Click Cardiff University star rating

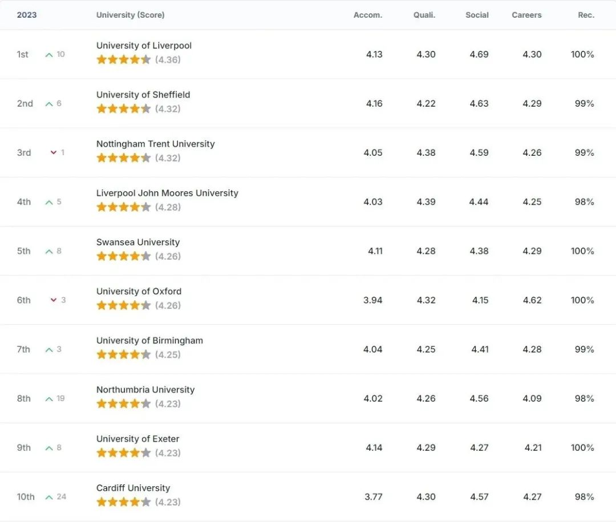click(123, 501)
